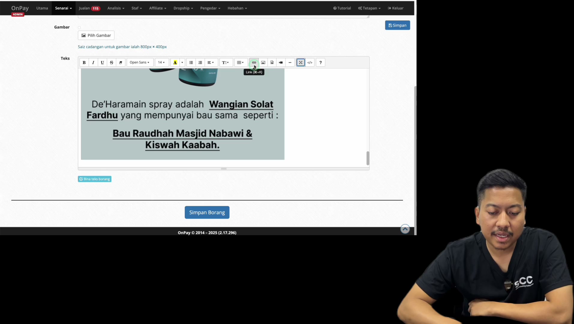Expand the Affiliate dropdown menu
The image size is (574, 324).
click(158, 8)
